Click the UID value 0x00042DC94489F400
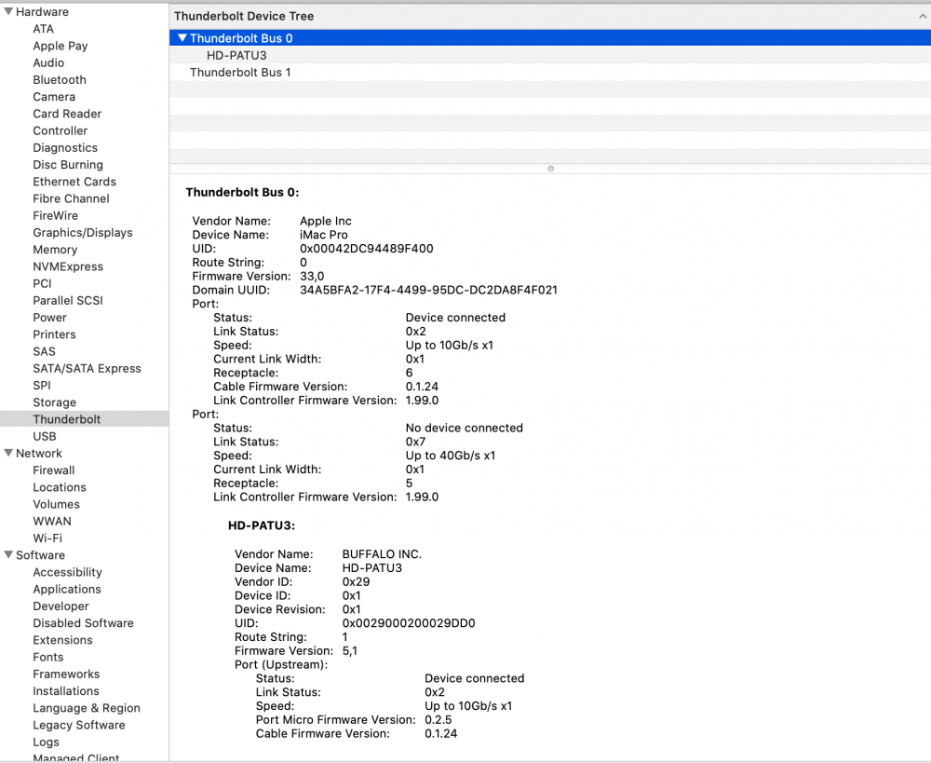 point(366,249)
